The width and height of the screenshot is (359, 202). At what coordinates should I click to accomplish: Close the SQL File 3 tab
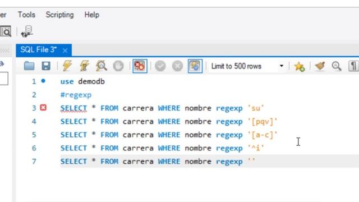tap(65, 50)
